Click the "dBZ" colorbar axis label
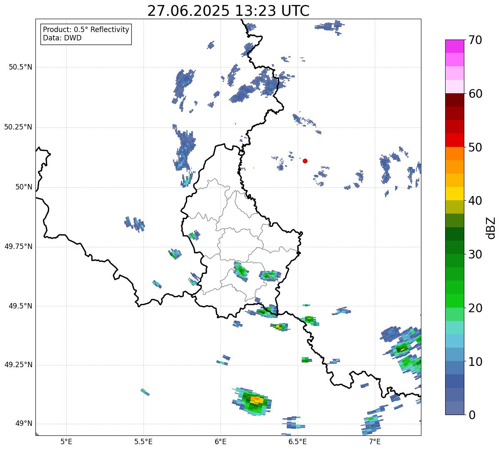This screenshot has width=501, height=450. click(x=491, y=228)
